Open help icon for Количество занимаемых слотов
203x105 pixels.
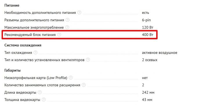(84, 85)
